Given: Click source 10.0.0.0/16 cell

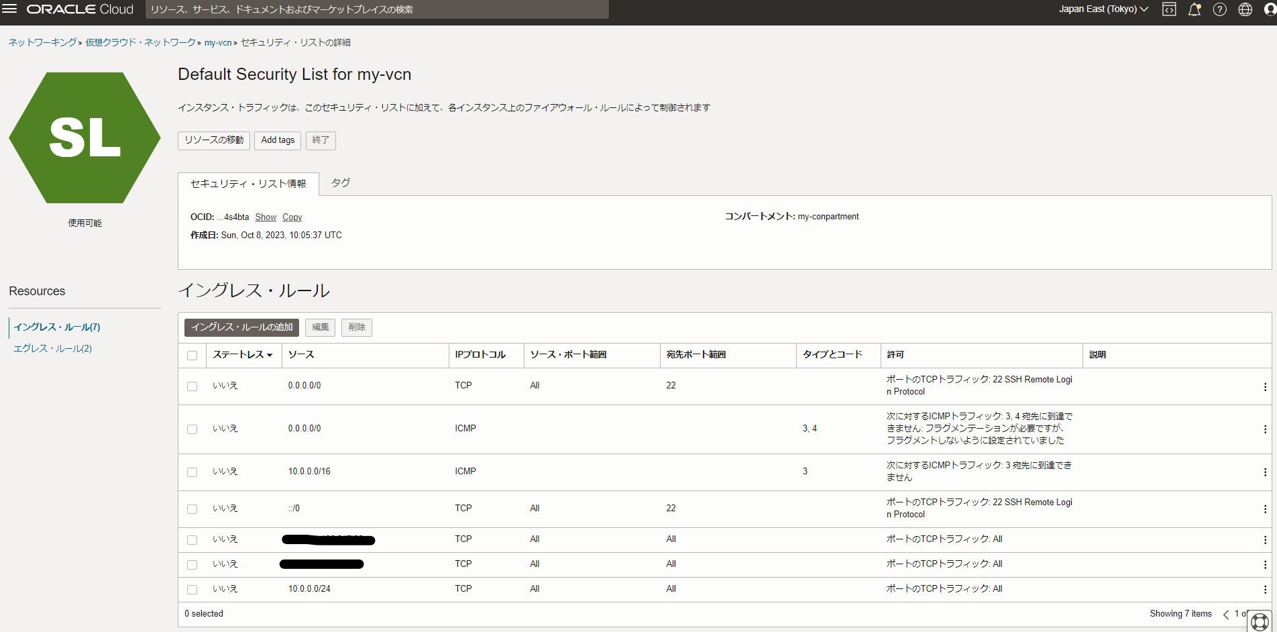Looking at the screenshot, I should click(x=309, y=472).
